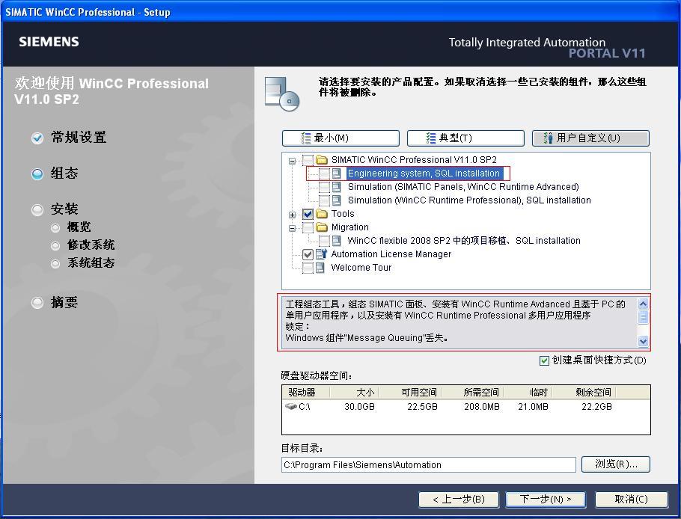Select the Engineering system, SQL installation row
This screenshot has width=681, height=519.
click(x=424, y=173)
